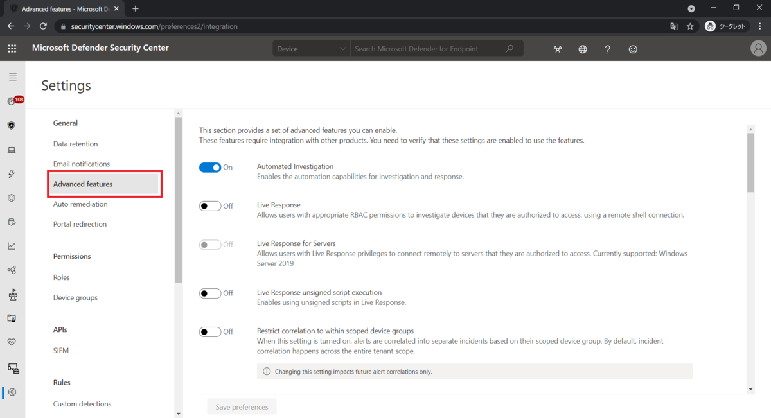Viewport: 771px width, 418px height.
Task: Open the Settings gear icon in sidebar
Action: tap(12, 392)
